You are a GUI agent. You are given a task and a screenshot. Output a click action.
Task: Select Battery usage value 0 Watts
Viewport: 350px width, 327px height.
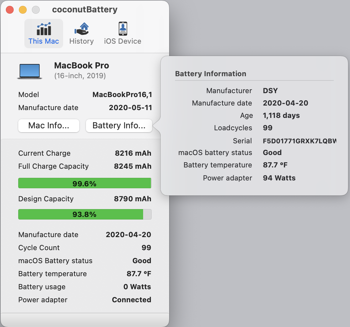point(137,287)
